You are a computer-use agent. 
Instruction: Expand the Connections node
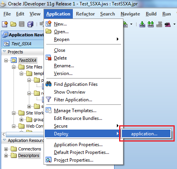click(x=6, y=149)
